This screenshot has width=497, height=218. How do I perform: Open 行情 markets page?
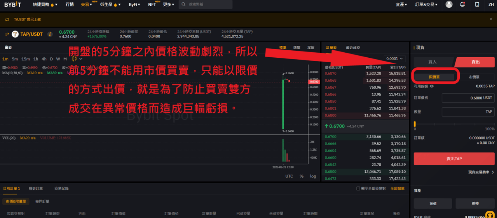(x=70, y=5)
